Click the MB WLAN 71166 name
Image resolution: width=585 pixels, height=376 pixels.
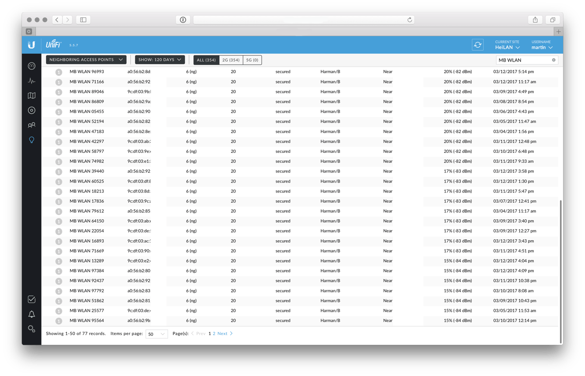(x=87, y=82)
